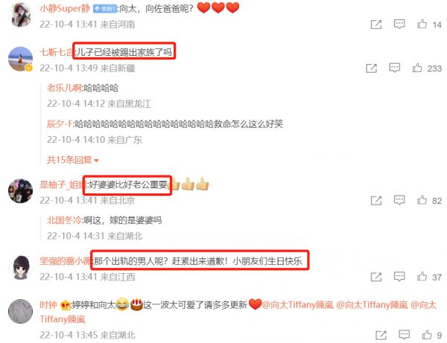Expand the 共15条回复 replies list
The image size is (447, 343).
(73, 160)
